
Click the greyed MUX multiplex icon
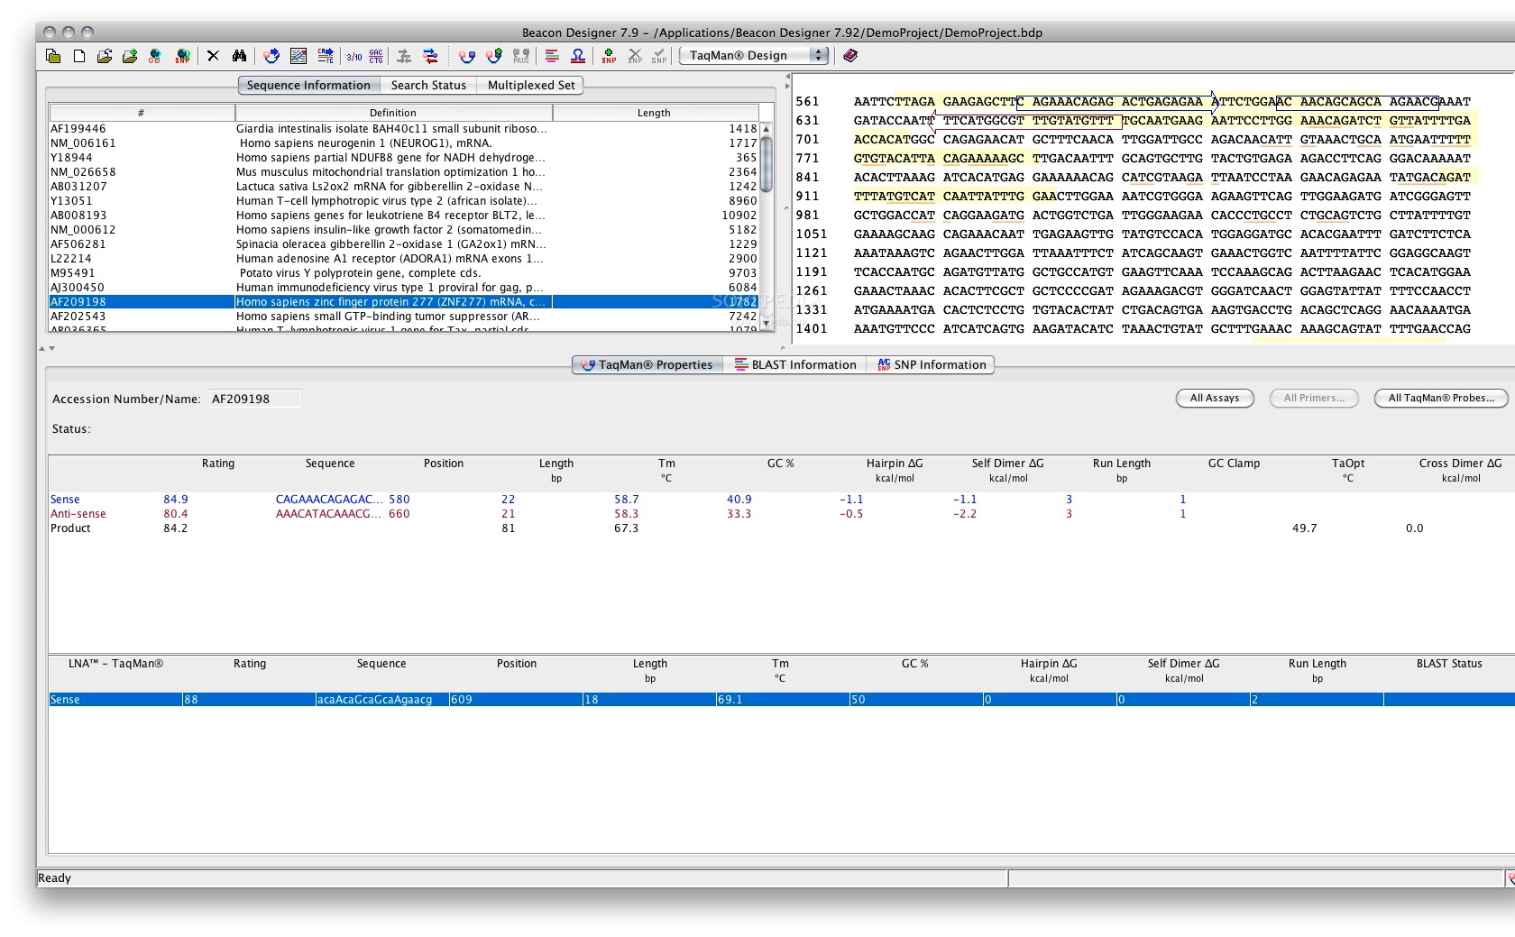click(521, 56)
